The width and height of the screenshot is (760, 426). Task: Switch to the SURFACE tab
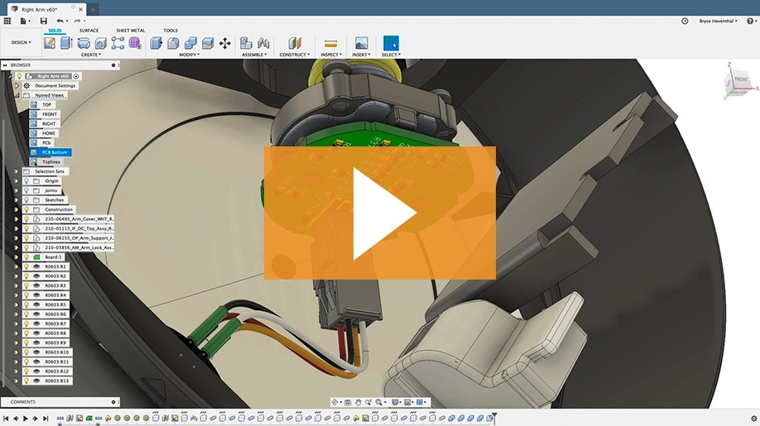[89, 31]
